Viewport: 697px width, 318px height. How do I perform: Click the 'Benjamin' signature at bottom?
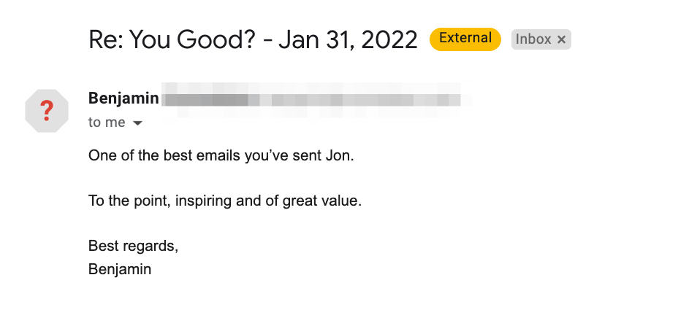(120, 269)
